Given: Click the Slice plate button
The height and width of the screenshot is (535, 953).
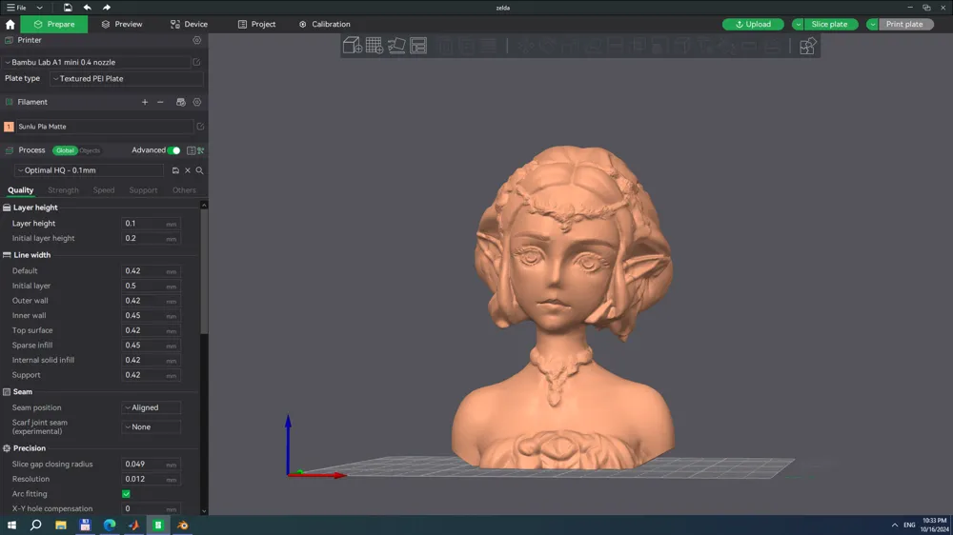Looking at the screenshot, I should 829,25.
